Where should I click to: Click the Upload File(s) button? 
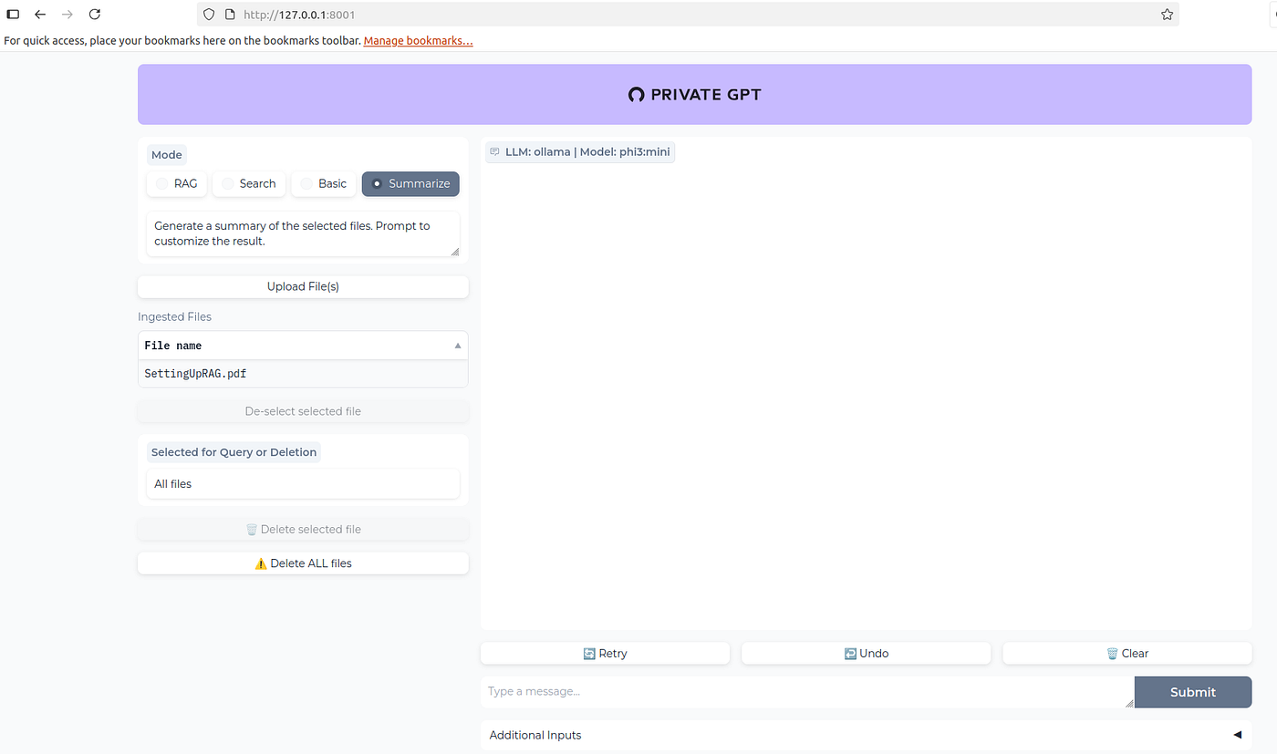point(303,286)
